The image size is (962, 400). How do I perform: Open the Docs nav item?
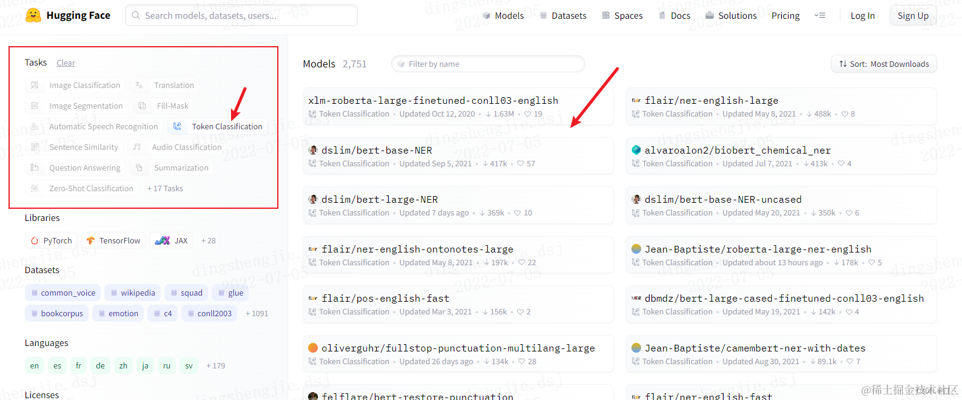pyautogui.click(x=674, y=15)
